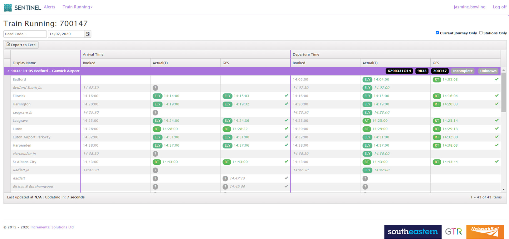Click the Network Rail logo

pyautogui.click(x=485, y=232)
